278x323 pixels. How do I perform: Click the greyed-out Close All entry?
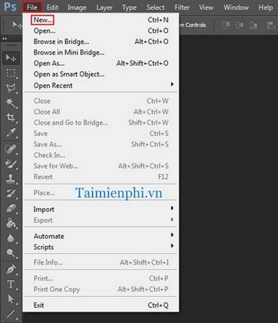[101, 112]
